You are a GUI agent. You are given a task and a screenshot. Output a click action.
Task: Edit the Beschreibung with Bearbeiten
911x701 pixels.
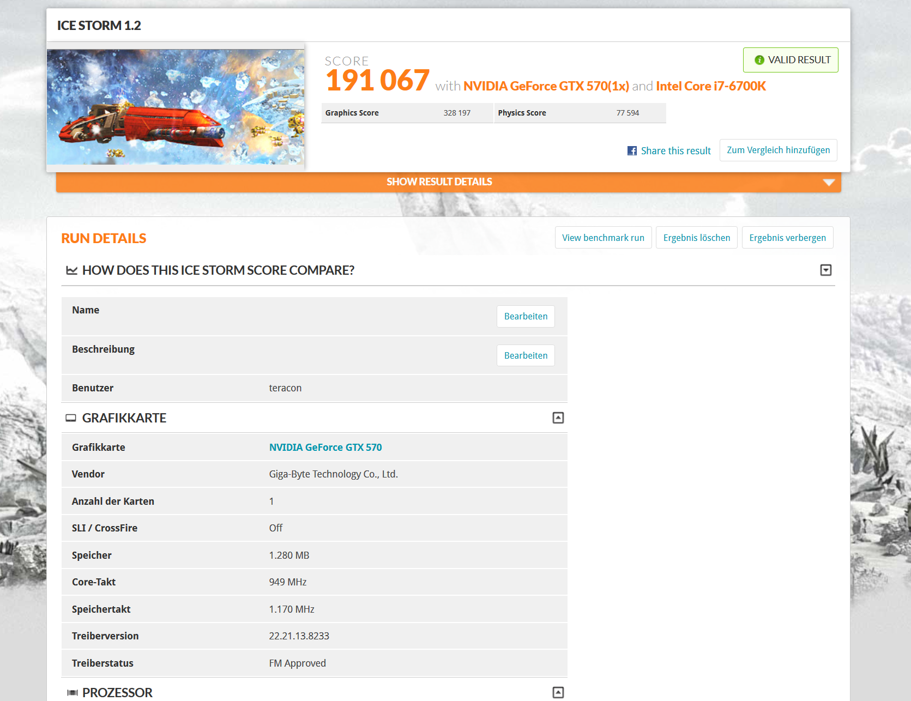point(526,355)
